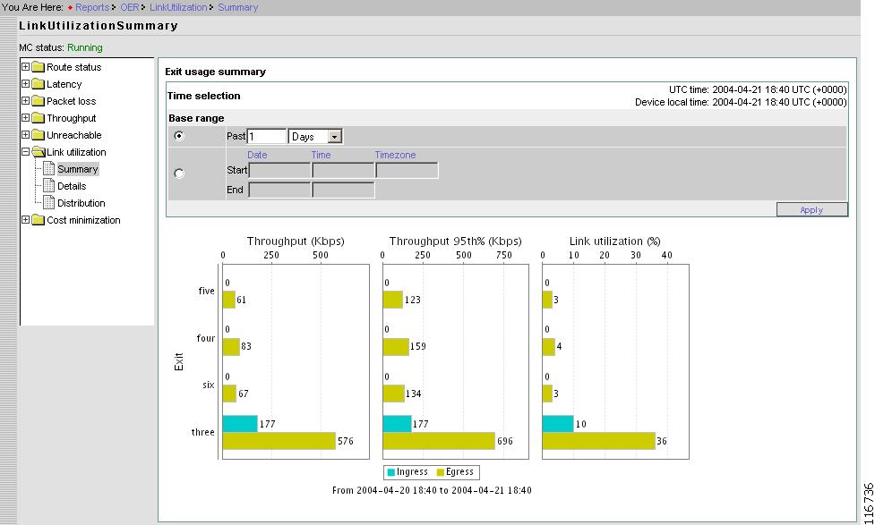
Task: Click the Apply button
Action: pyautogui.click(x=812, y=209)
